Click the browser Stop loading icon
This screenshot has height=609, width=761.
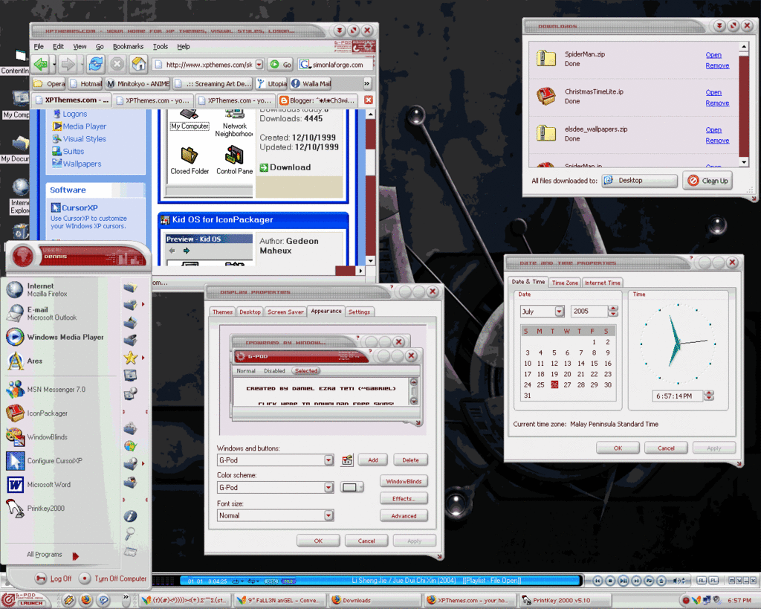[117, 64]
